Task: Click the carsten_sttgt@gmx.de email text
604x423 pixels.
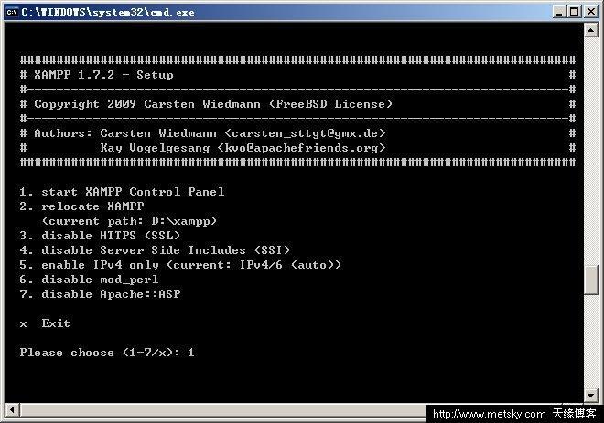Action: (x=305, y=133)
